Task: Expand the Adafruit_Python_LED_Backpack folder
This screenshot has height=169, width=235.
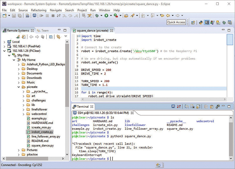Action: click(x=19, y=65)
